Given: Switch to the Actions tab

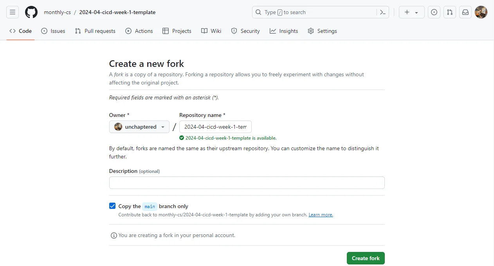Looking at the screenshot, I should 139,31.
